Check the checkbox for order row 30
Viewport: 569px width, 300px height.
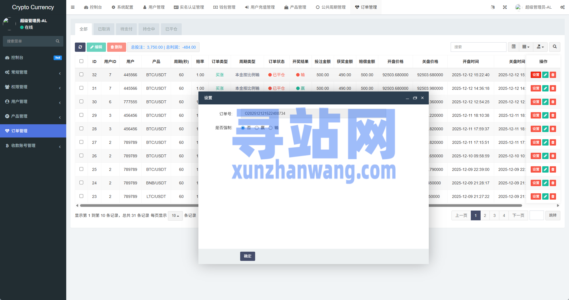tap(81, 102)
